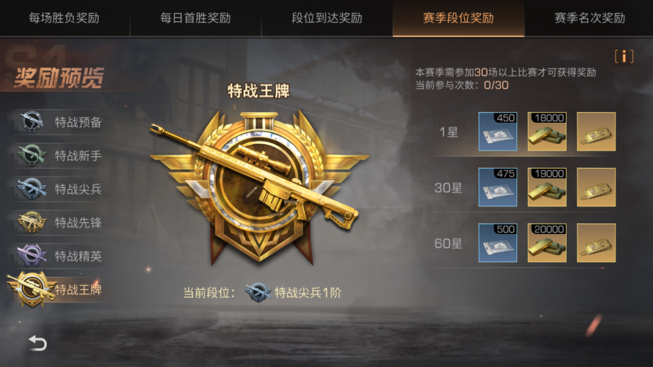Select the 特战精英 rank in sidebar

click(x=58, y=256)
